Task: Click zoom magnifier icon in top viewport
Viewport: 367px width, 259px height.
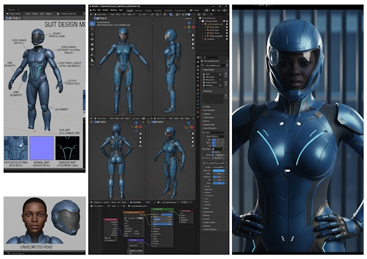Action: click(x=193, y=35)
